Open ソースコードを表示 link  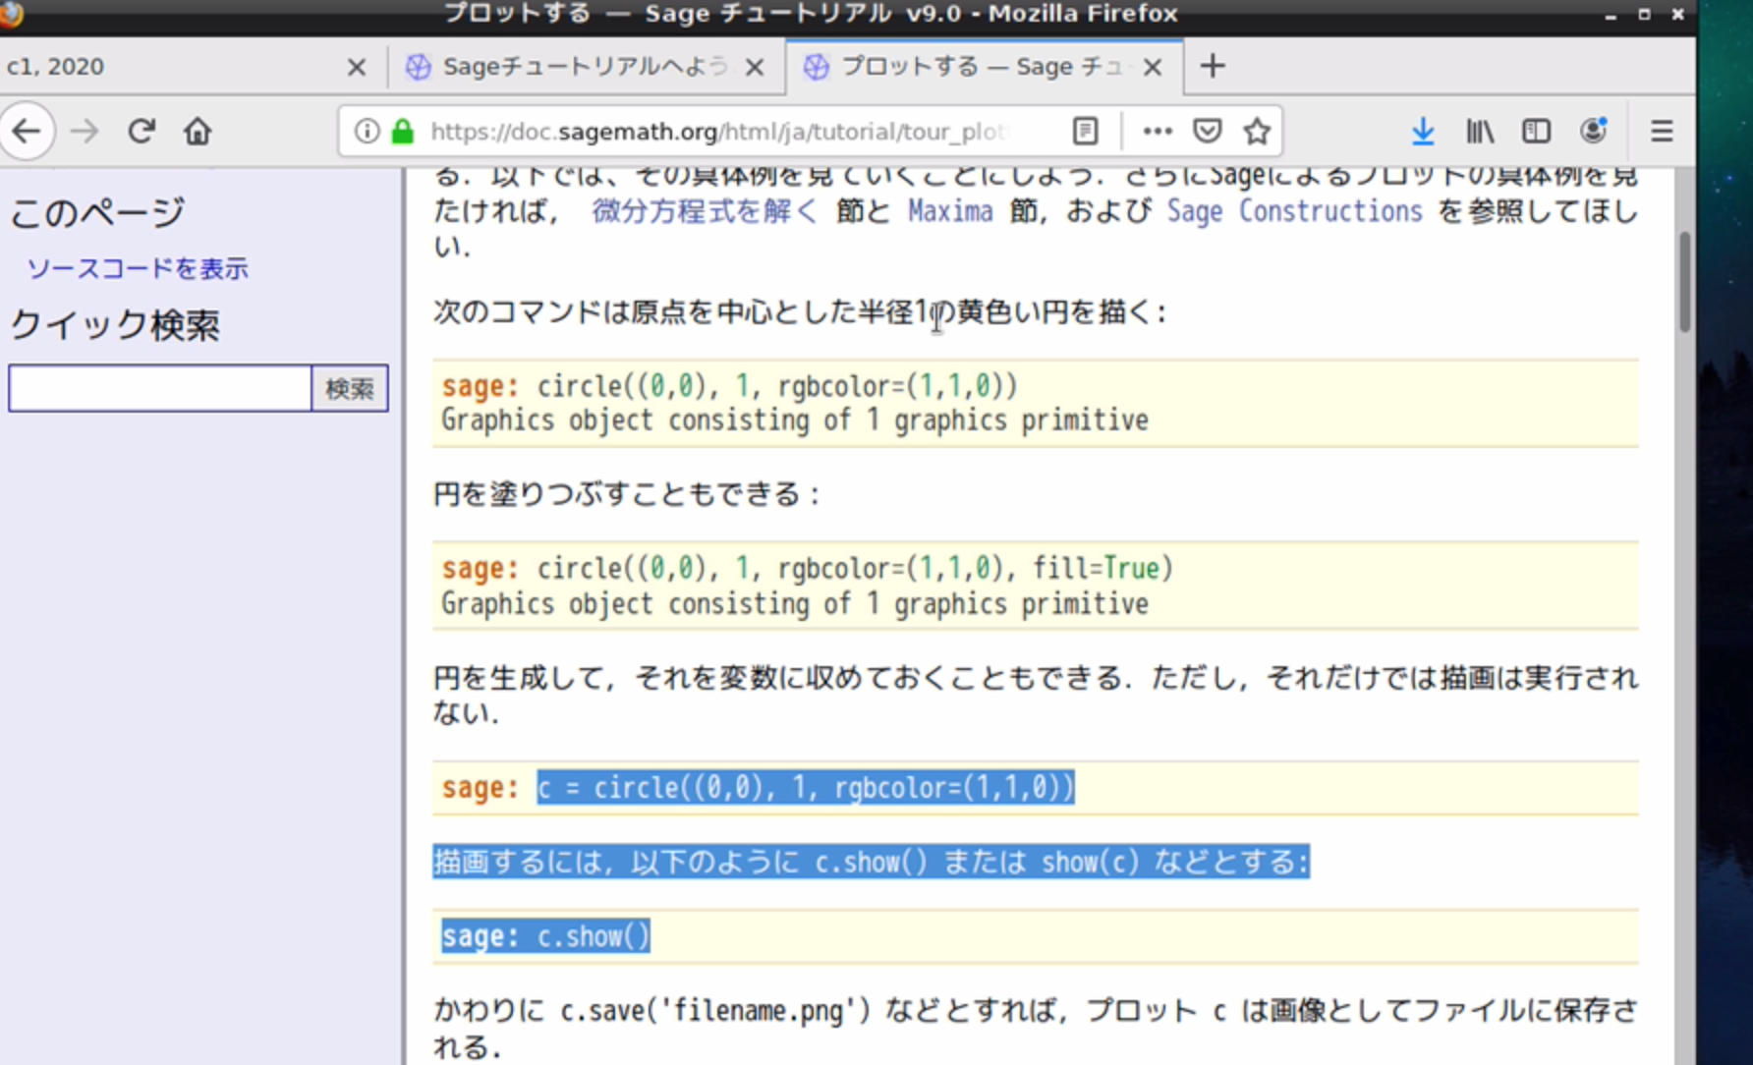click(x=137, y=268)
